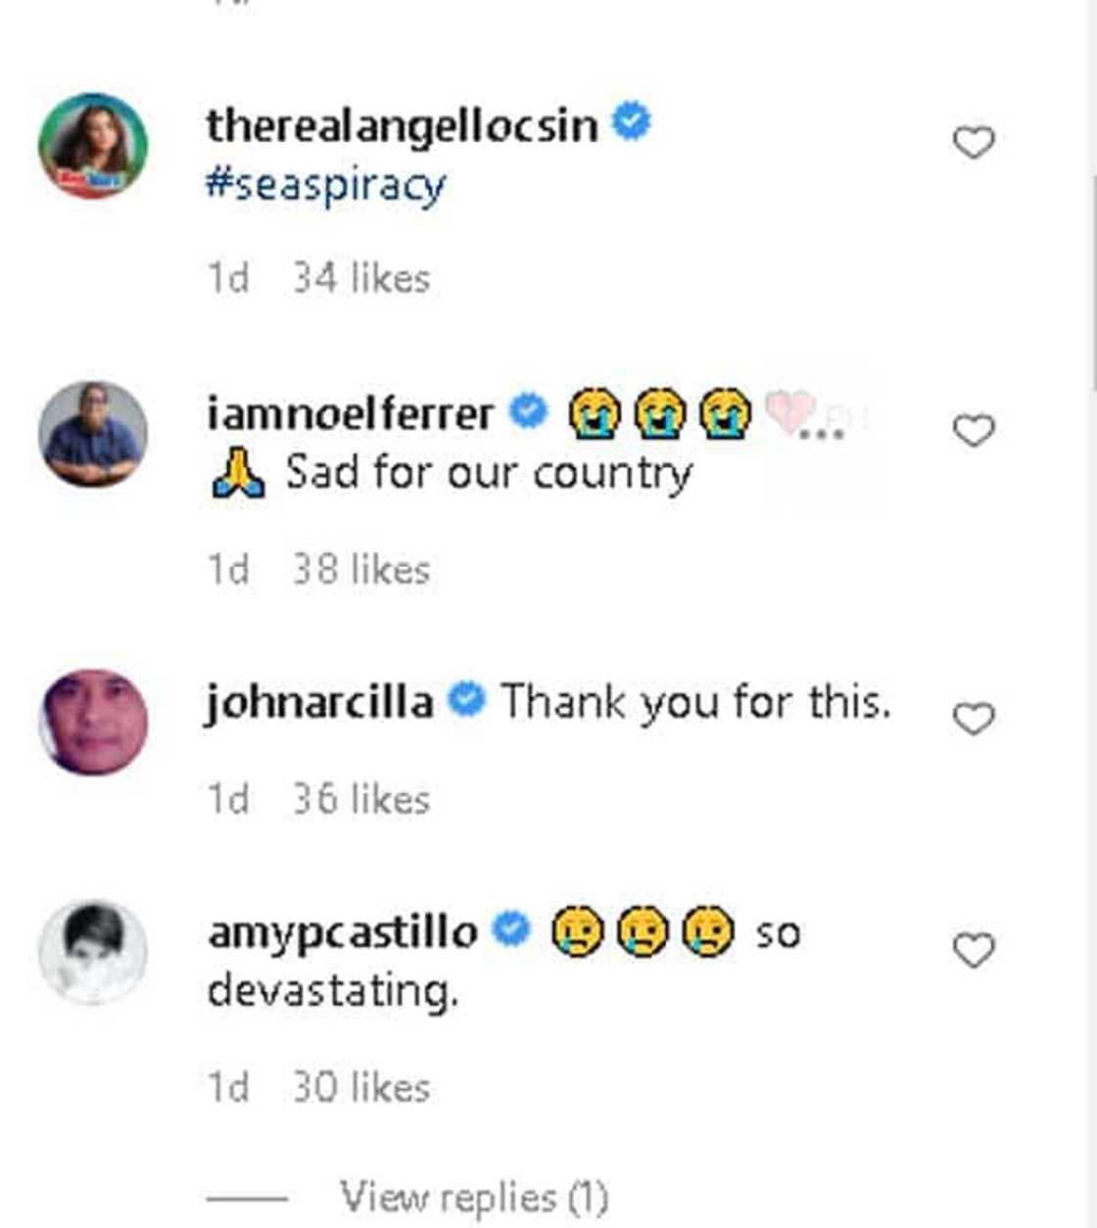
Task: Like iamnoelferrer's comment with heart icon
Action: [974, 431]
